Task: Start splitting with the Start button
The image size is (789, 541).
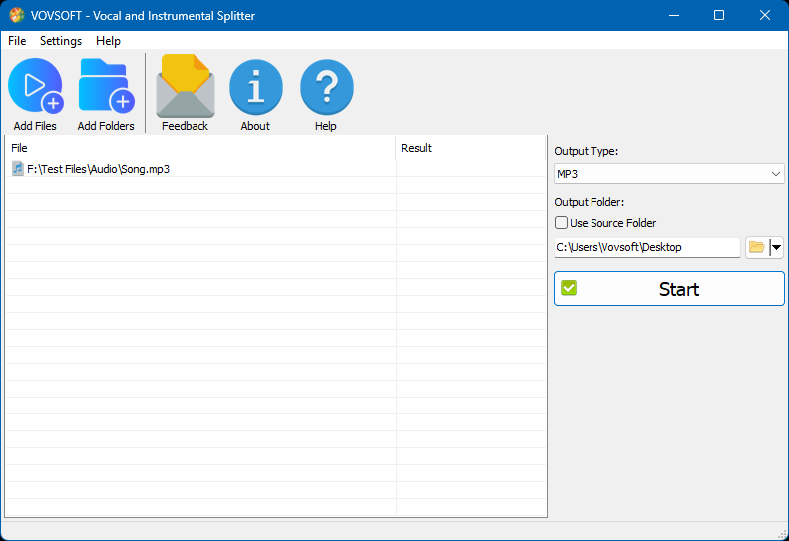Action: (x=668, y=289)
